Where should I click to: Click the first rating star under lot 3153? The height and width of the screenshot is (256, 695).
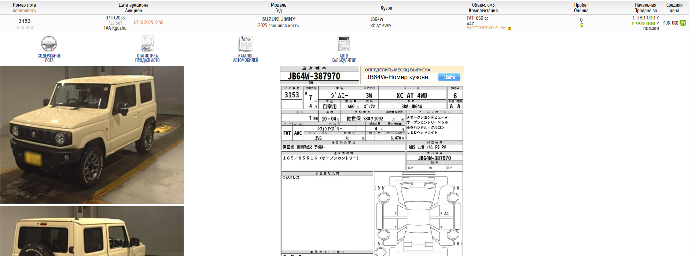click(x=17, y=27)
